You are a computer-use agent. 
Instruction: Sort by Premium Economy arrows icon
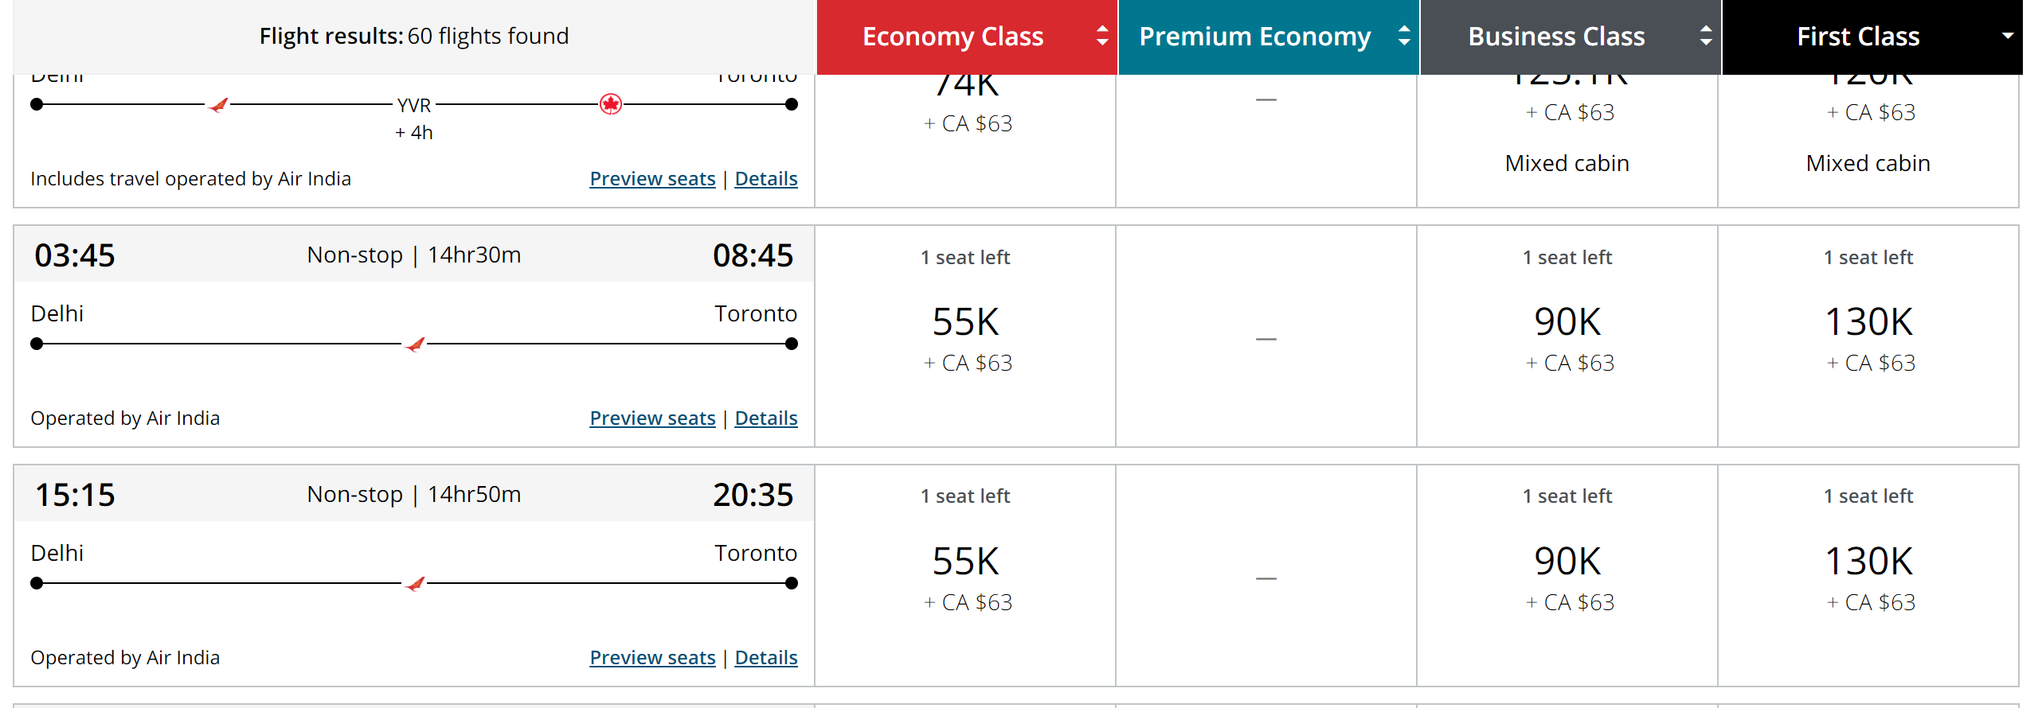pos(1404,36)
